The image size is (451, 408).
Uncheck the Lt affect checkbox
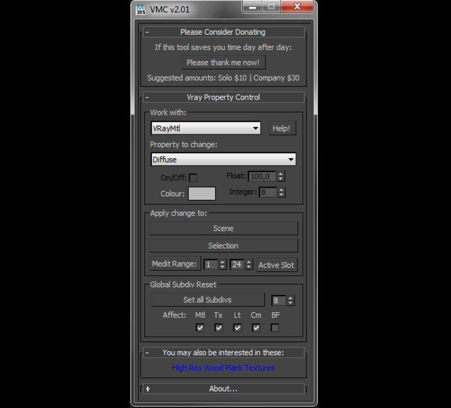pyautogui.click(x=237, y=328)
